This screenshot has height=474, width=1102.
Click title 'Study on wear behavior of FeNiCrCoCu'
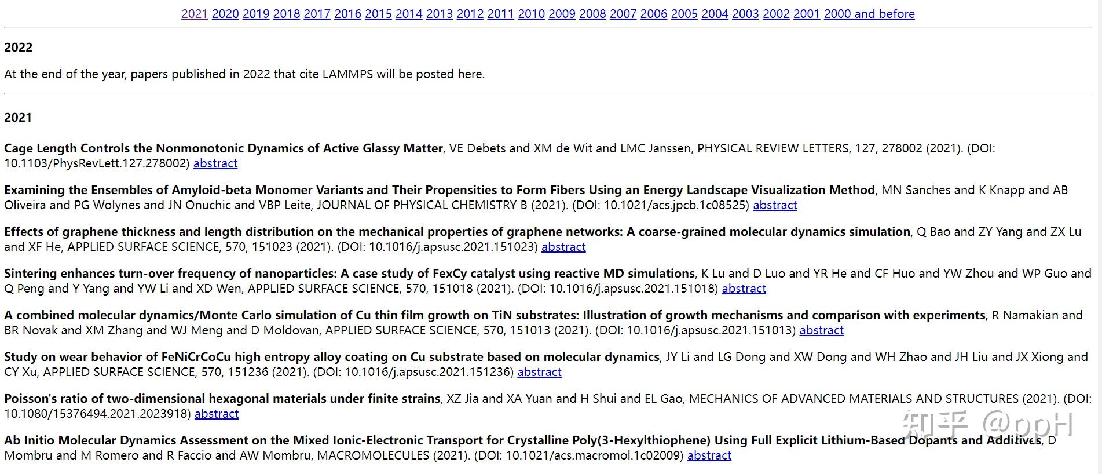332,357
